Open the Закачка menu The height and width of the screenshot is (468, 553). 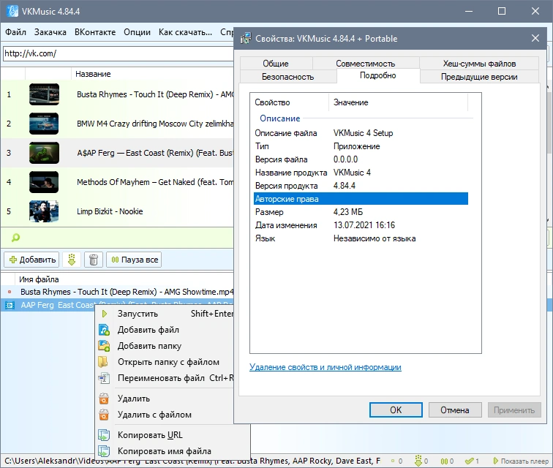click(x=50, y=32)
